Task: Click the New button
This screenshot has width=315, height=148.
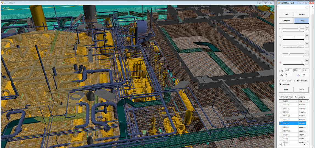Action: (286, 14)
